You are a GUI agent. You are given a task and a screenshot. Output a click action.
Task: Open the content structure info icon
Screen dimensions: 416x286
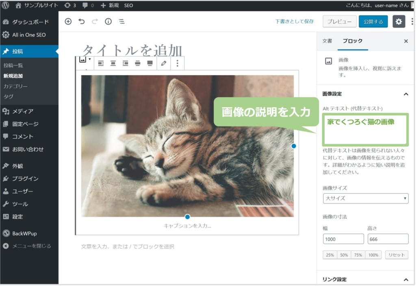108,22
